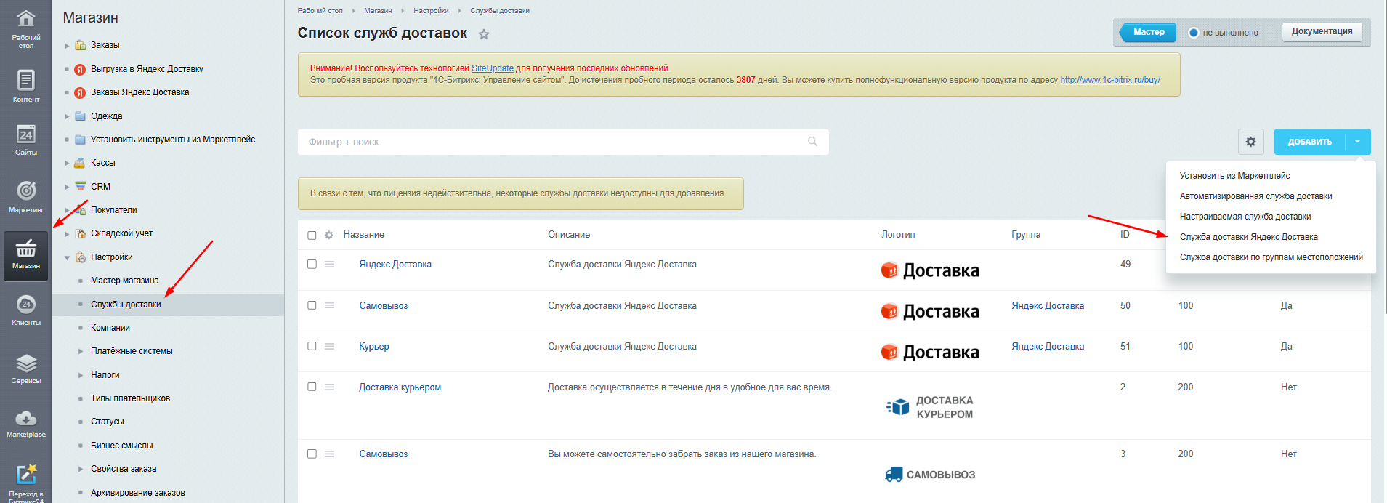Select Автоматизированная служба доставки menu item
Viewport: 1387px width, 503px height.
1255,196
